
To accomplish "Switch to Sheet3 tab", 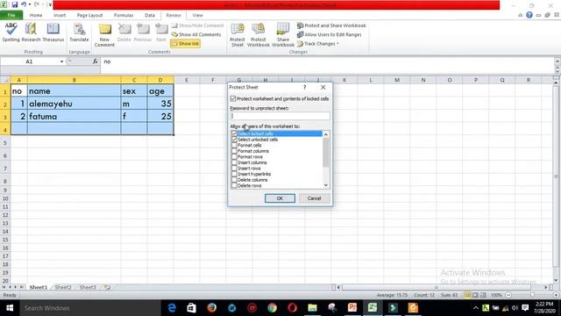I will pos(88,287).
